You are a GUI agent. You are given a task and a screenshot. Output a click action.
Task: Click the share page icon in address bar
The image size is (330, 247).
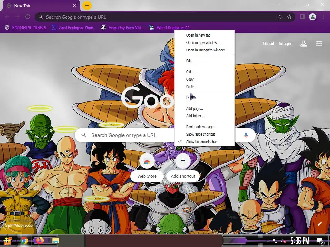click(x=279, y=17)
